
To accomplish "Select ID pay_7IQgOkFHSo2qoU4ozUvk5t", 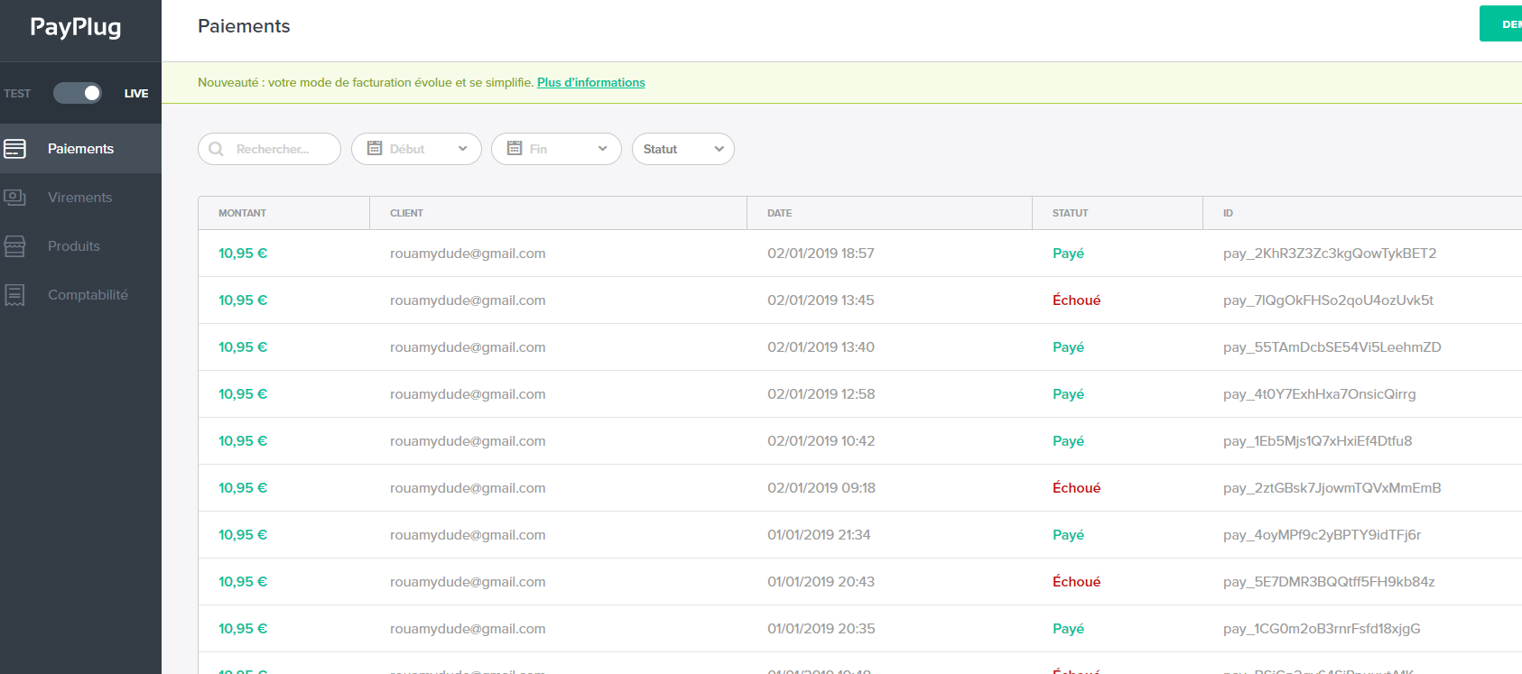I will coord(1328,300).
